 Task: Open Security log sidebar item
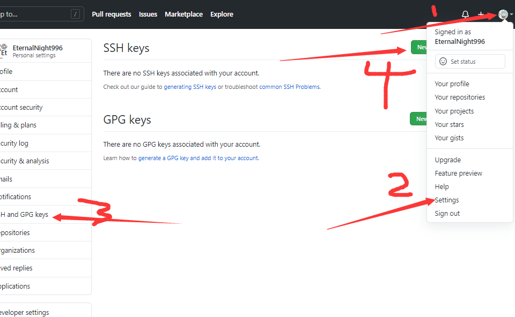click(x=46, y=143)
